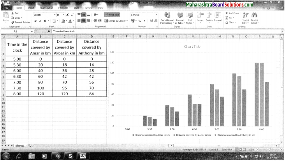
Task: Open Conditional Formatting menu
Action: (167, 18)
